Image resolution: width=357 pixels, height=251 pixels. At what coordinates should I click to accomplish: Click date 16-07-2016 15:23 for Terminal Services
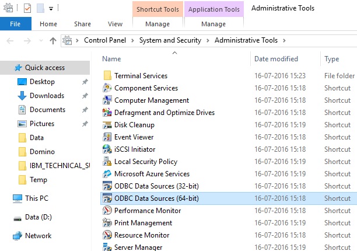pyautogui.click(x=280, y=76)
